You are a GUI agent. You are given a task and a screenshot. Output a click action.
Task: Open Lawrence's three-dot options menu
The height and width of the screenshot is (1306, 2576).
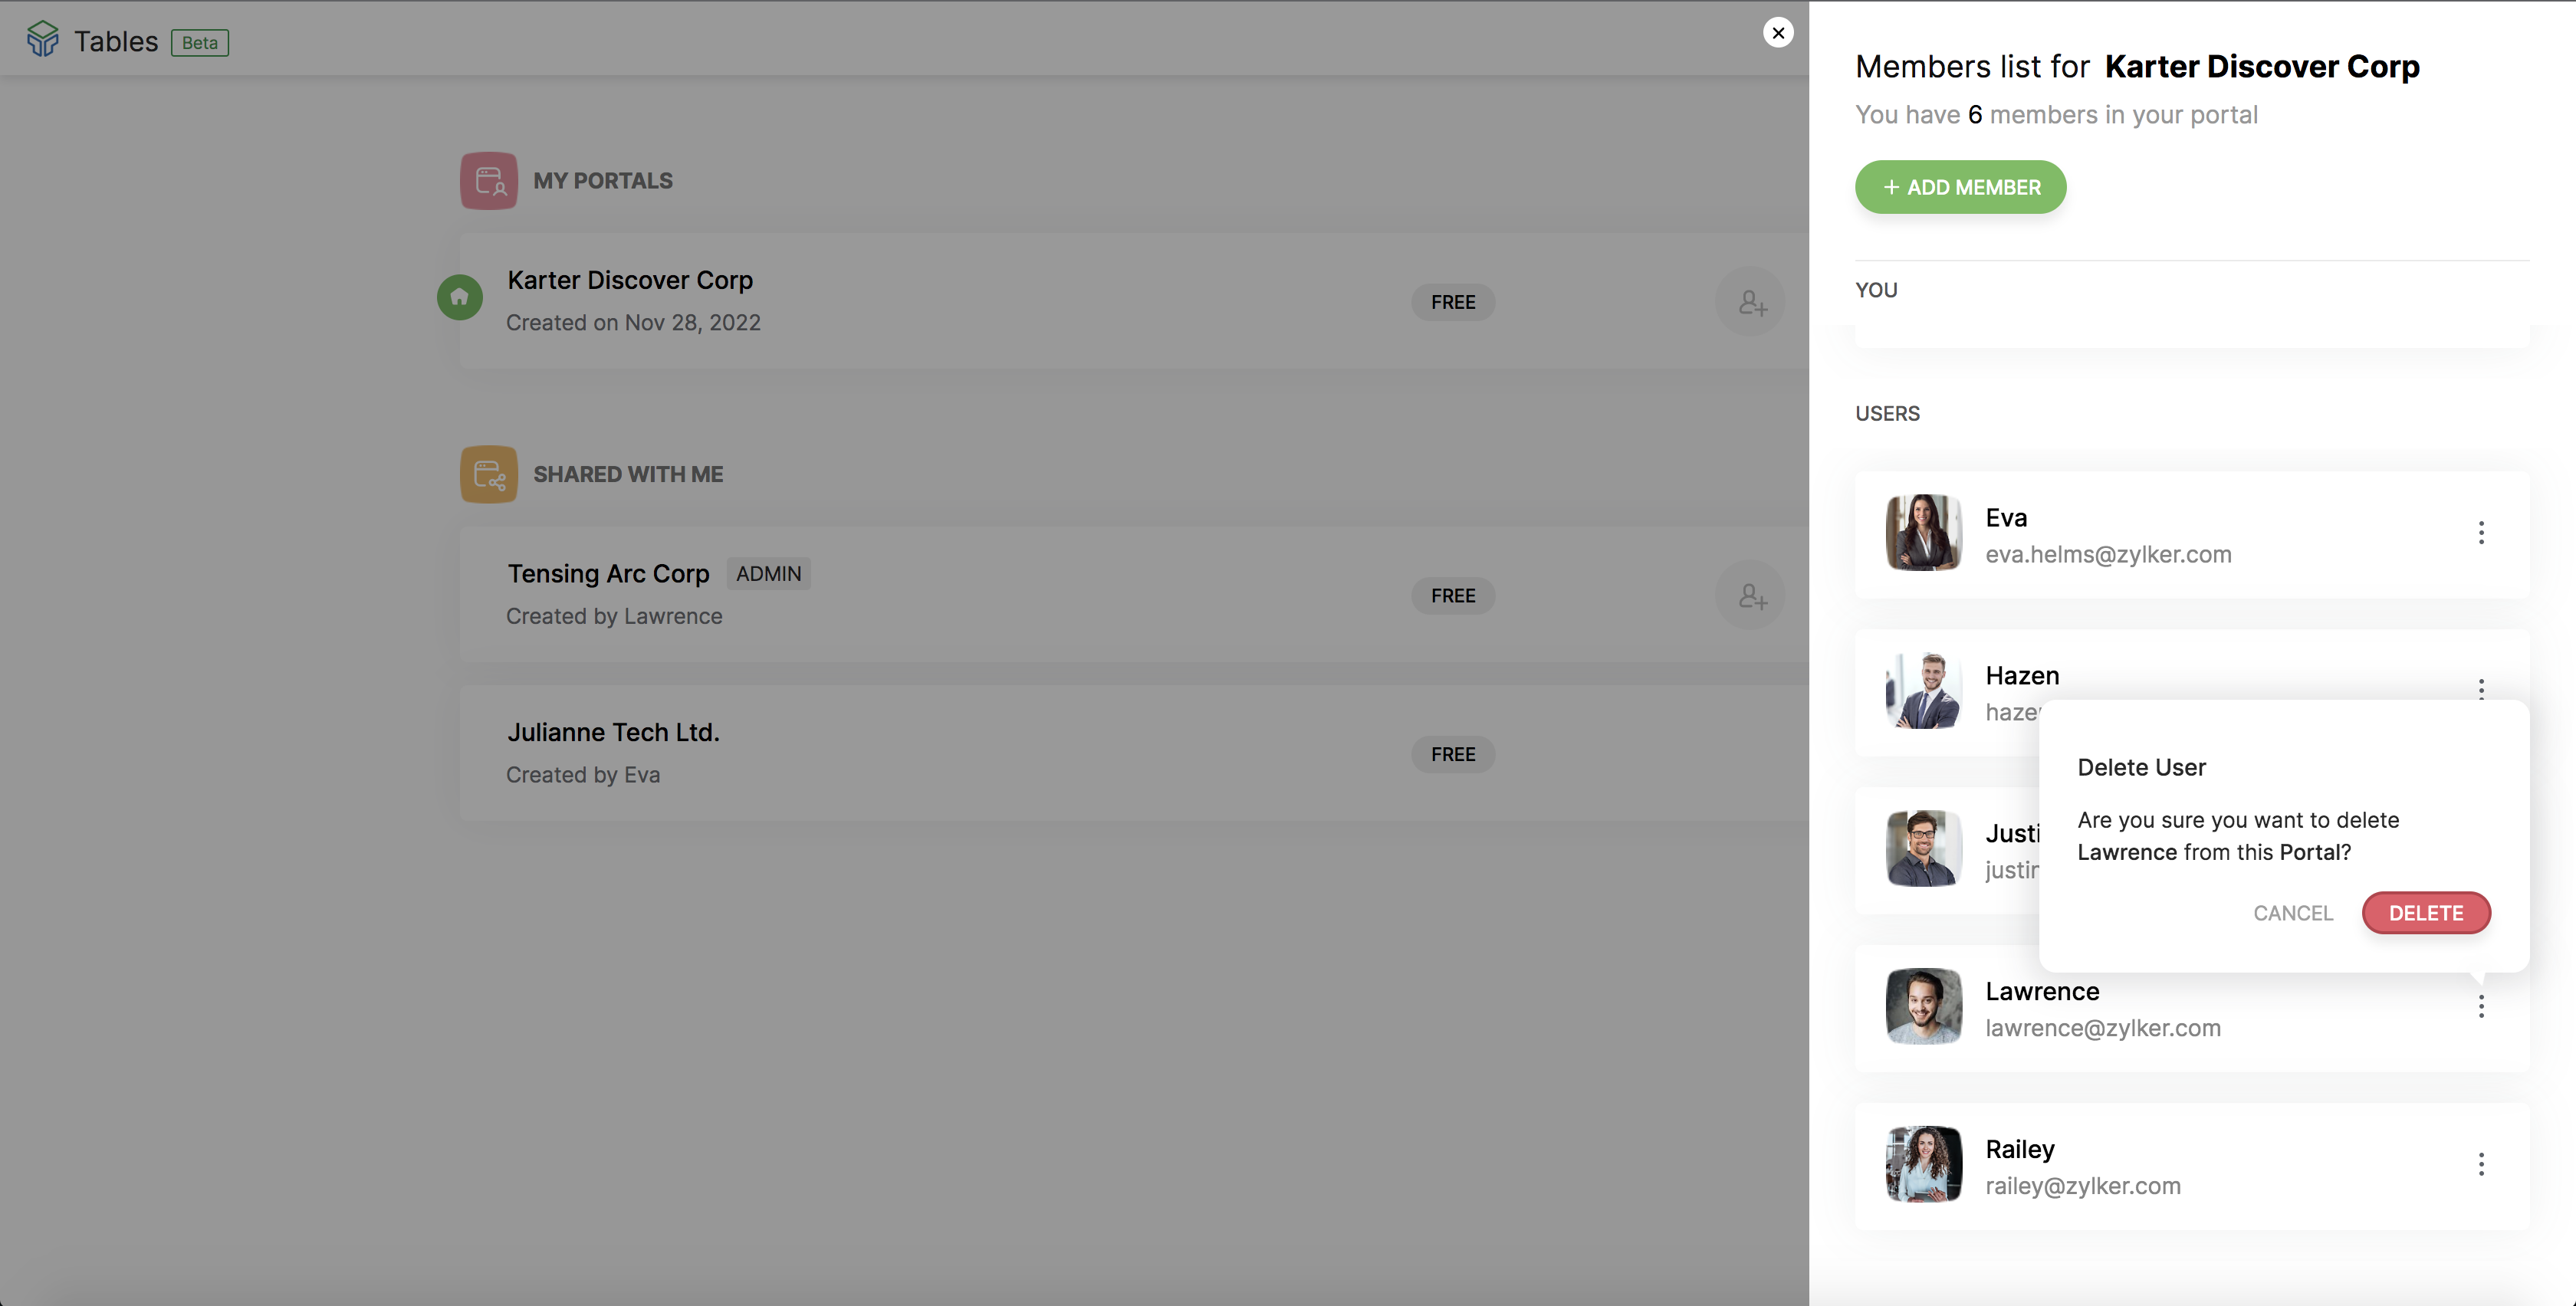pos(2480,1007)
